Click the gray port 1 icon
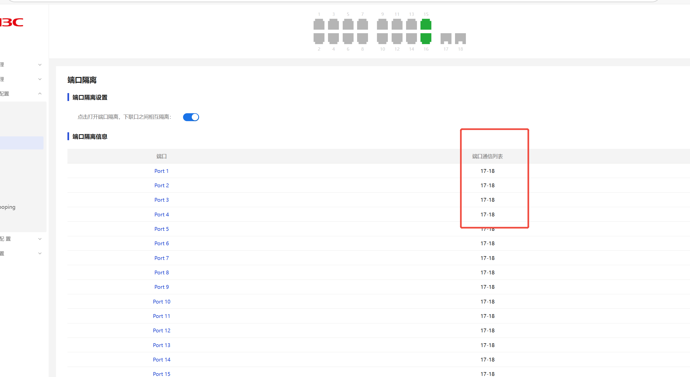Viewport: 690px width, 377px height. (319, 24)
